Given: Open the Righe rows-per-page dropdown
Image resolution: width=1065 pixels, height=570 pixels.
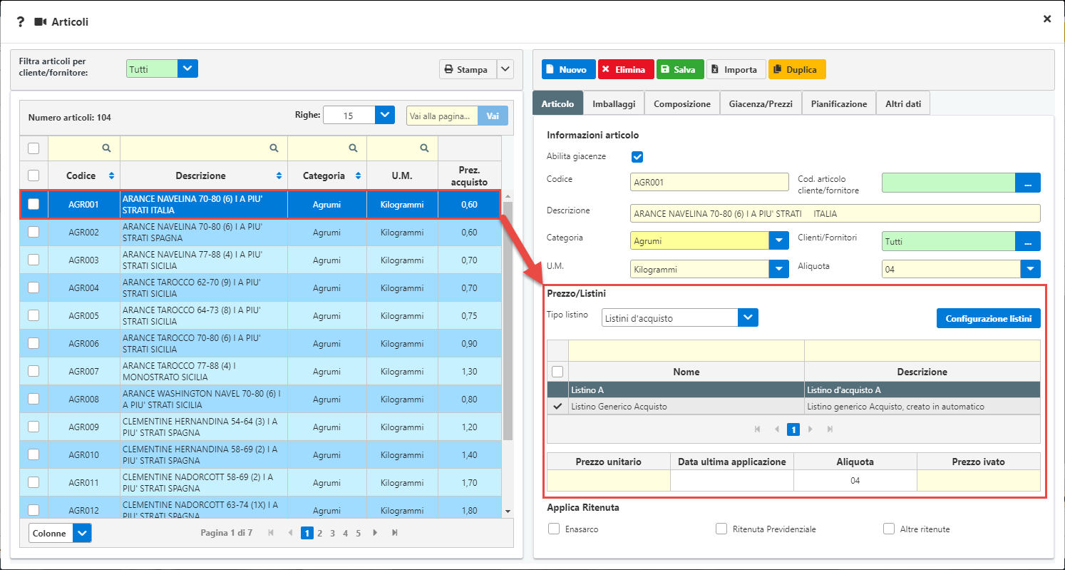Looking at the screenshot, I should [384, 116].
